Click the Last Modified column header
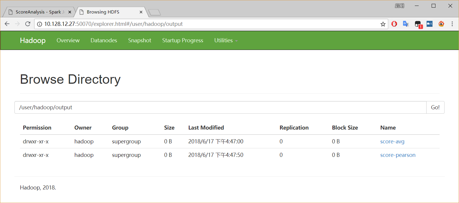 [x=206, y=127]
